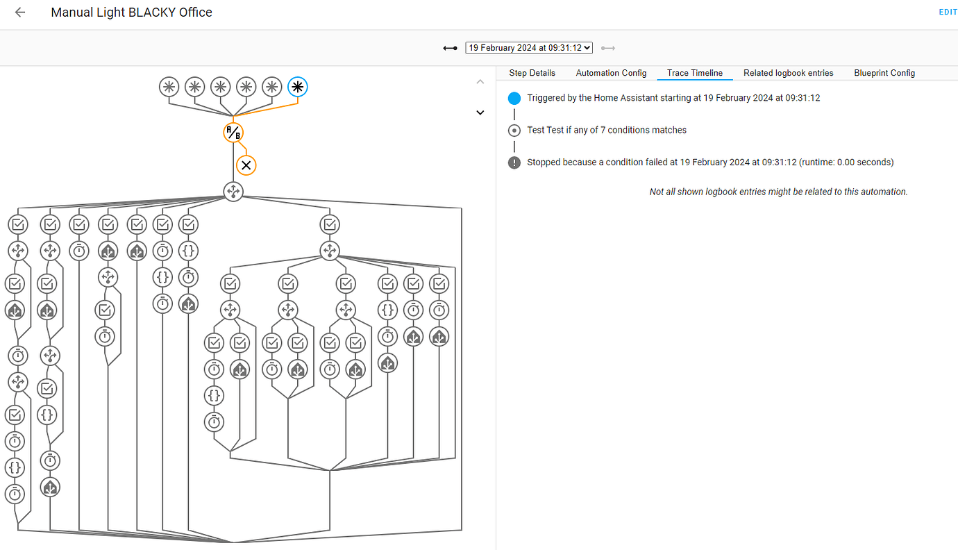Open the Related logbook entries tab
Viewport: 958px width, 550px height.
click(x=788, y=73)
